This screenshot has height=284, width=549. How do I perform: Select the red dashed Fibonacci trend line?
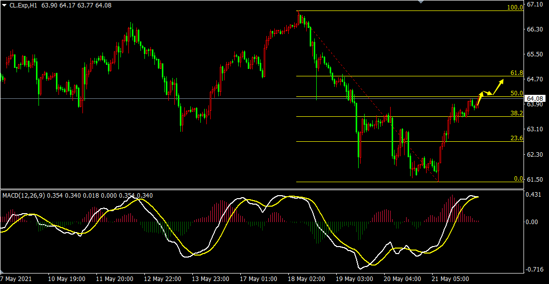click(x=368, y=96)
